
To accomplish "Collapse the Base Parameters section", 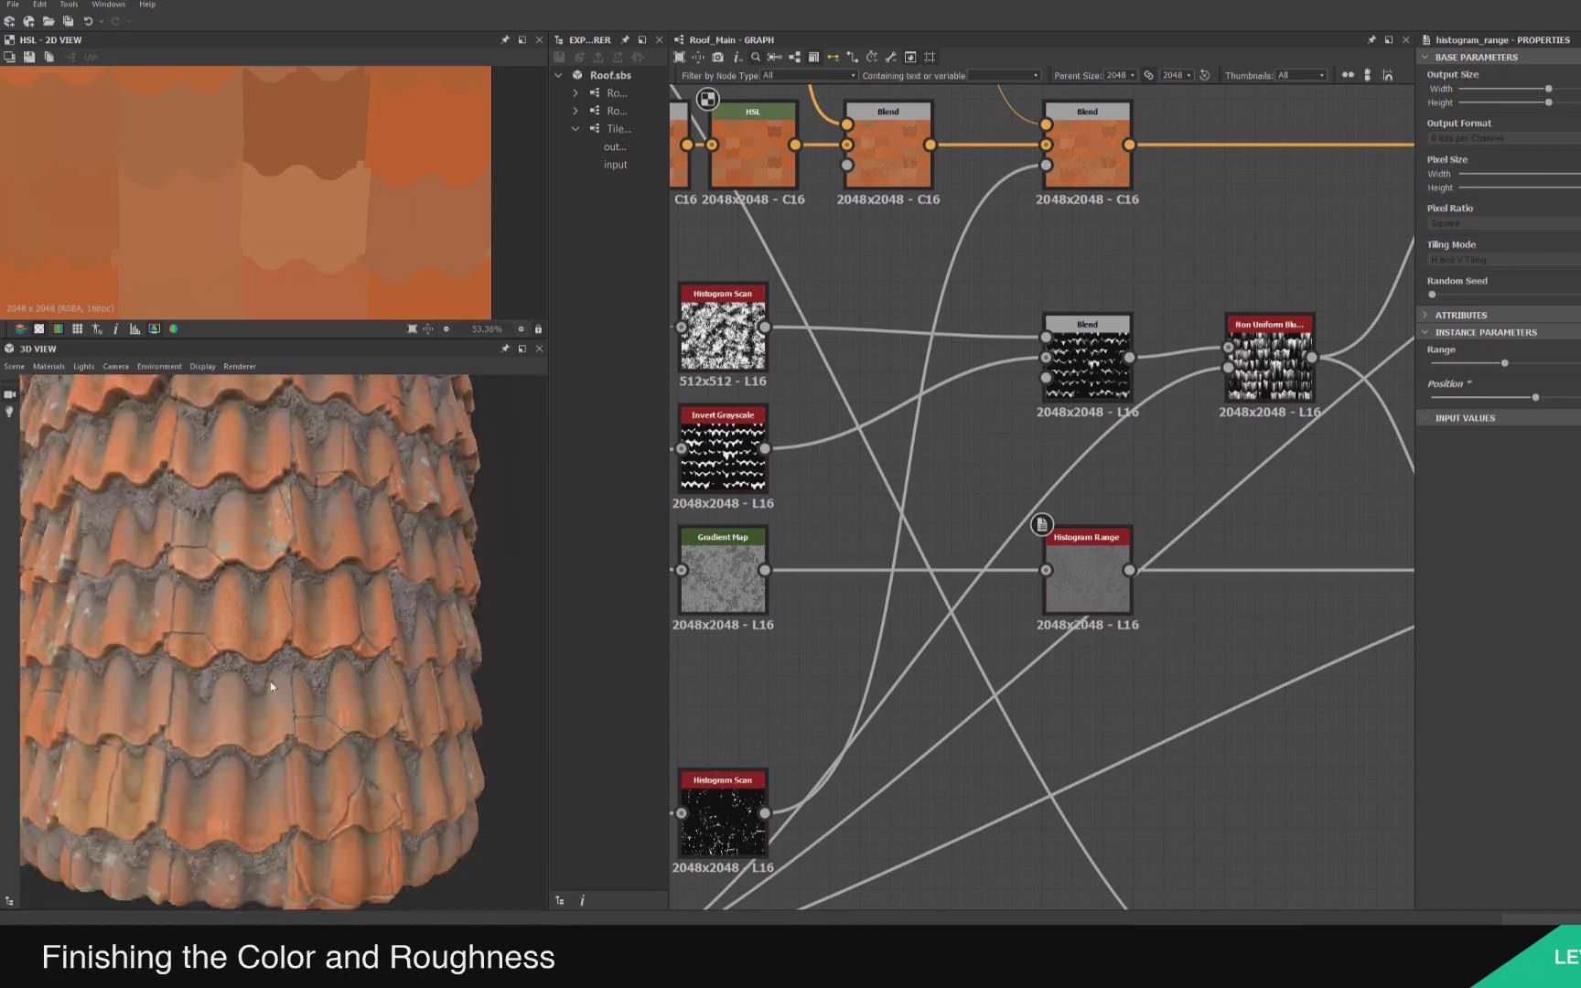I will point(1425,57).
